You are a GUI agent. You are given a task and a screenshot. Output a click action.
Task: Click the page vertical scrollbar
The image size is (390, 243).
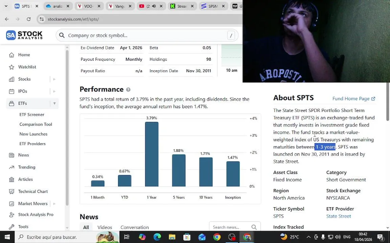(x=388, y=102)
